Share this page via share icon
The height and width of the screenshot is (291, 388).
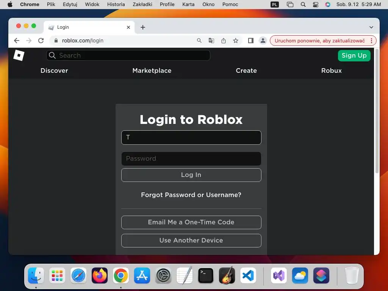click(224, 41)
